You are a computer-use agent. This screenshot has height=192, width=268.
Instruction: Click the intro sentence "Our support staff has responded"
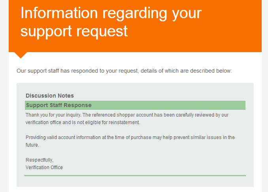(124, 71)
